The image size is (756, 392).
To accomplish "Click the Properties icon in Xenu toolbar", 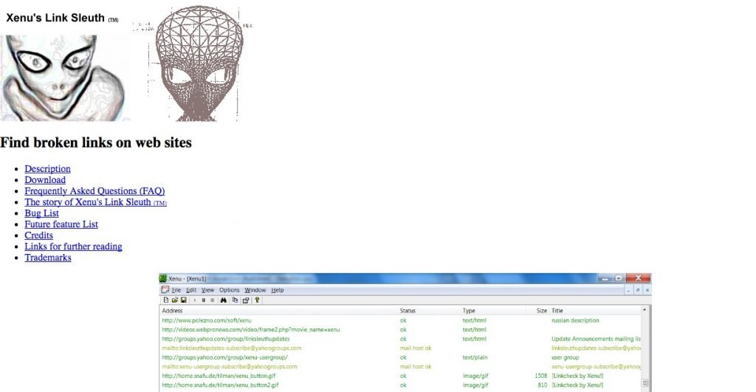I will pyautogui.click(x=246, y=300).
